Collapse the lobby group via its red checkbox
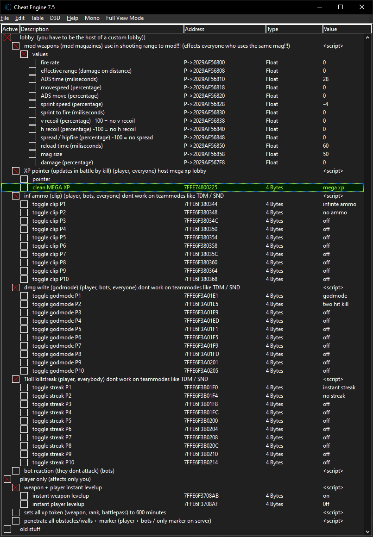Image resolution: width=373 pixels, height=537 pixels. tap(7, 37)
